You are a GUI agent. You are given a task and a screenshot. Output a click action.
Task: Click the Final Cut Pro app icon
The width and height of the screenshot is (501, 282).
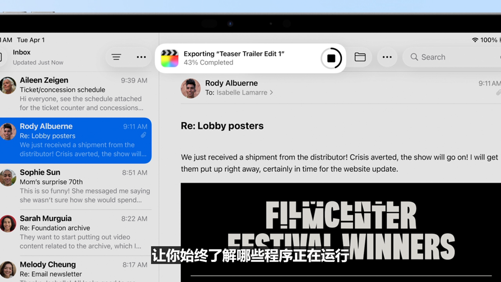pyautogui.click(x=170, y=58)
